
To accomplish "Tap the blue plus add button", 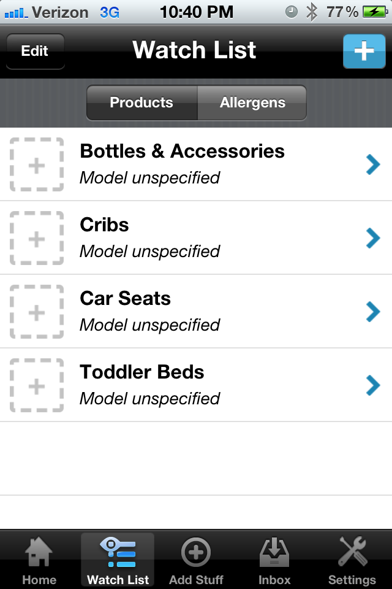I will coord(364,51).
